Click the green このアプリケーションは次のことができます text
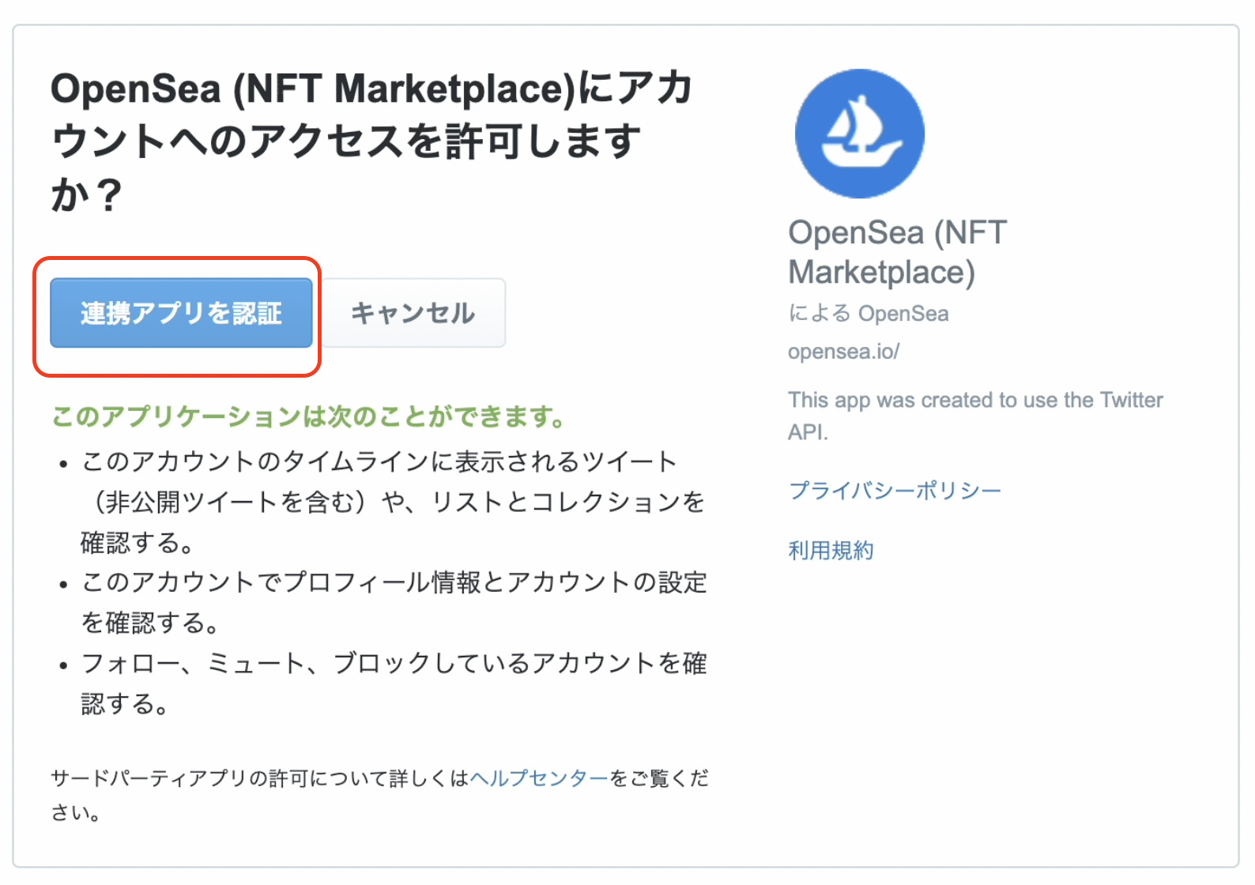 coord(308,416)
